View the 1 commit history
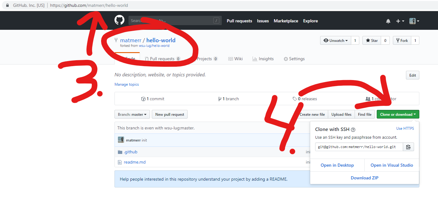The image size is (438, 198). tap(153, 99)
